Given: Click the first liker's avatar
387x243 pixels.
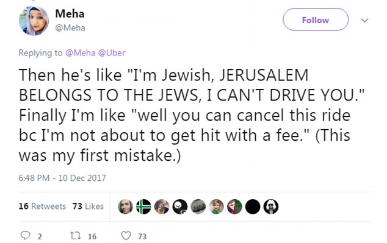Looking at the screenshot, I should 125,206.
